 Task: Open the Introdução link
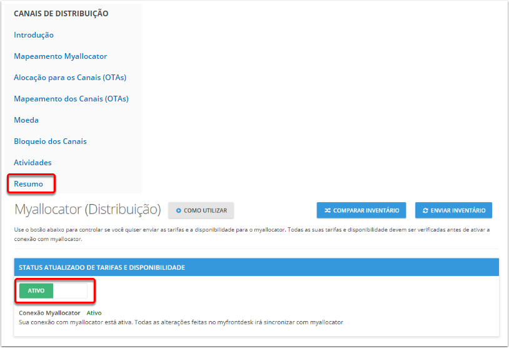[34, 35]
